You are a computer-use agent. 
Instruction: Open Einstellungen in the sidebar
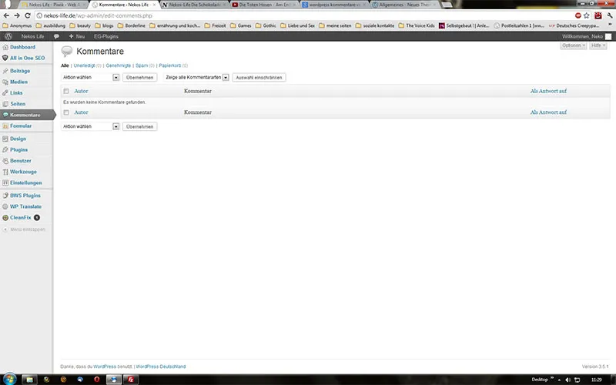(x=26, y=182)
